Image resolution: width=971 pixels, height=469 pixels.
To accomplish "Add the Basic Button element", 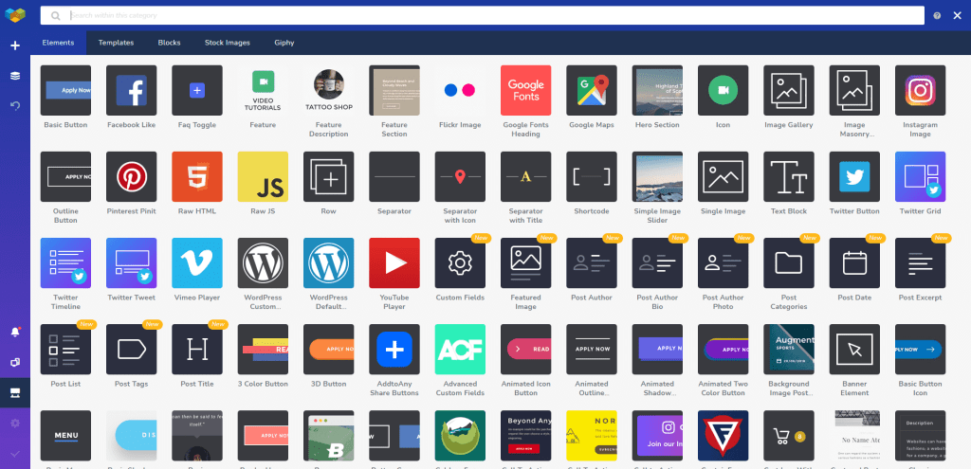I will (65, 90).
